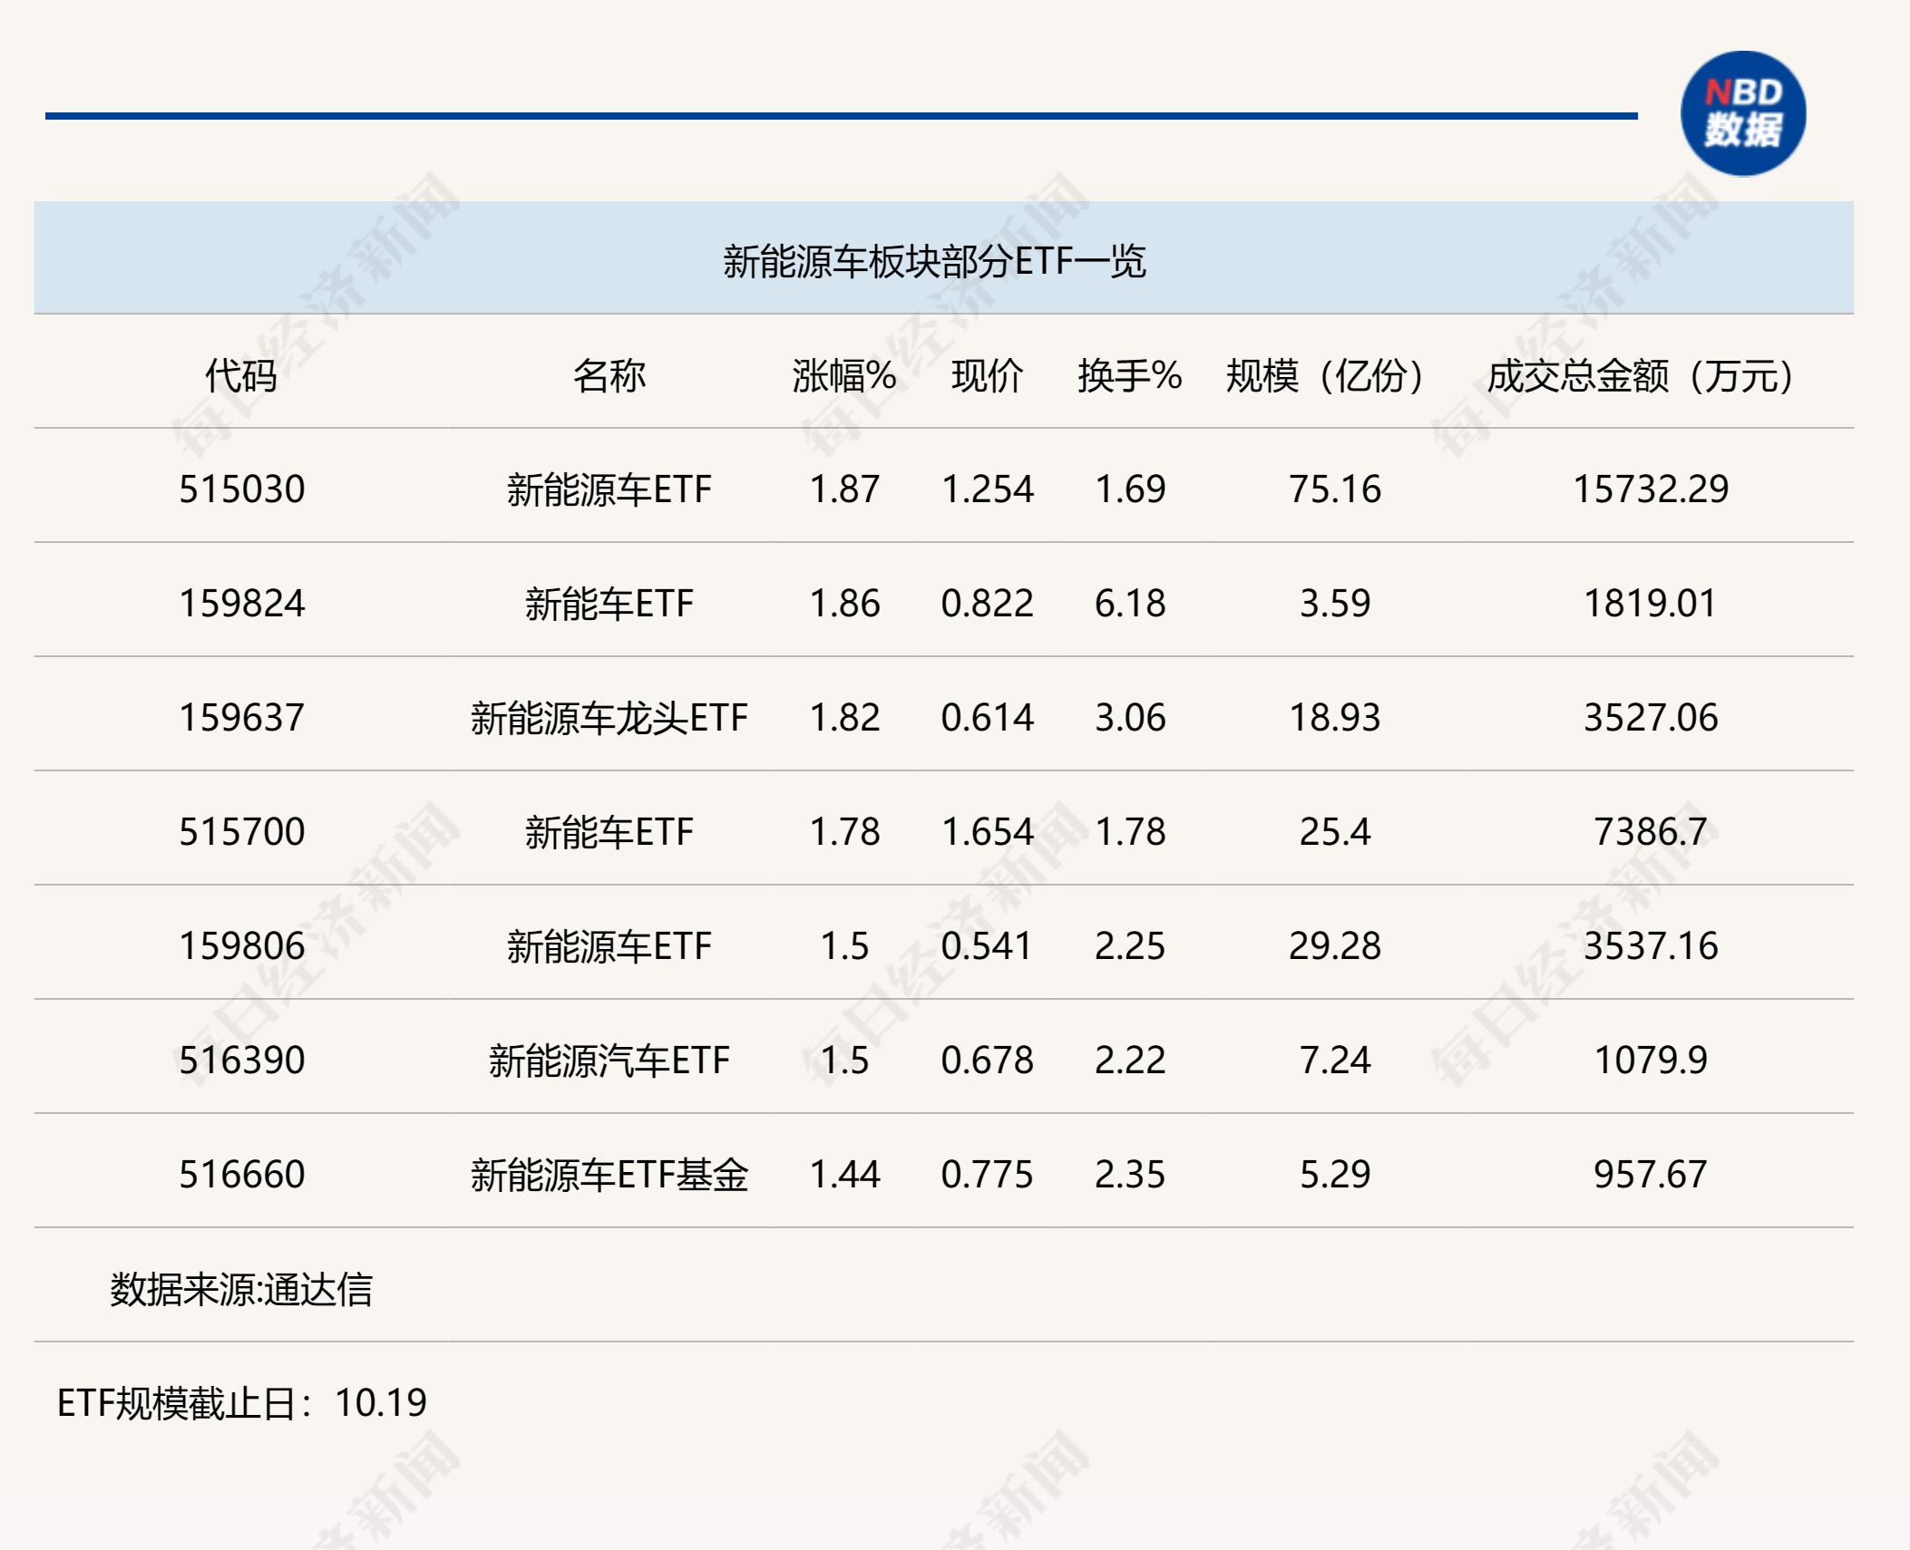Select code 516660
The width and height of the screenshot is (1910, 1550).
click(241, 1175)
